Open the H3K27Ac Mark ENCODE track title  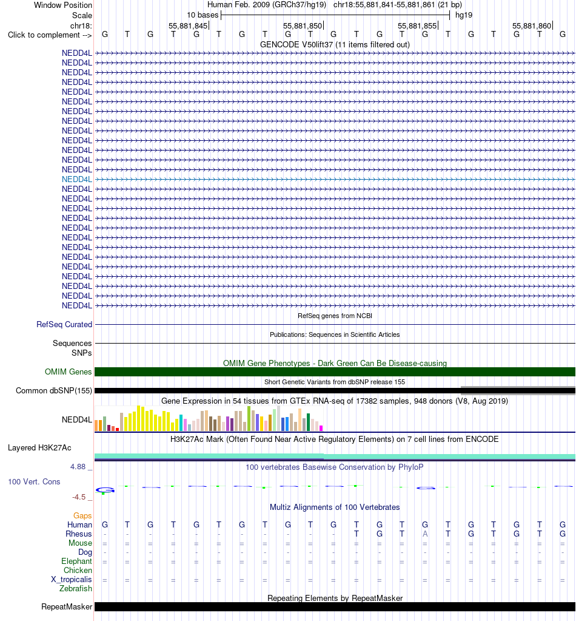[x=335, y=439]
